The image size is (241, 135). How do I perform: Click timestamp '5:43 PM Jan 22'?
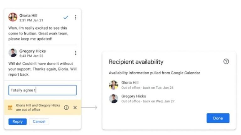coord(31,56)
